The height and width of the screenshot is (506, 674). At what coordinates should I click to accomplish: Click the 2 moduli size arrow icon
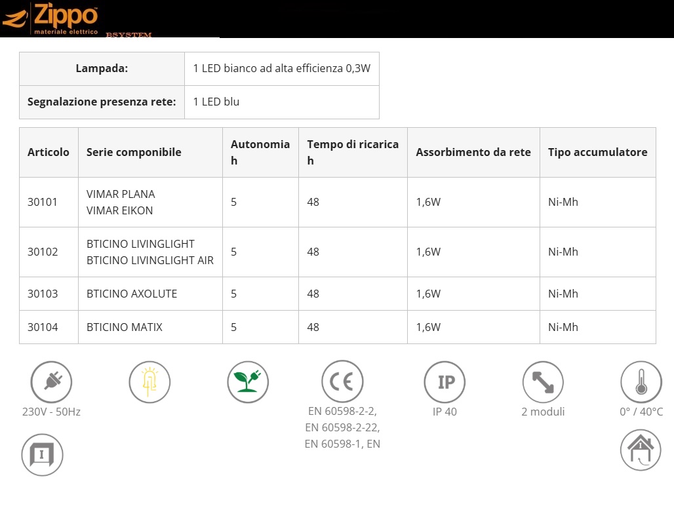543,382
